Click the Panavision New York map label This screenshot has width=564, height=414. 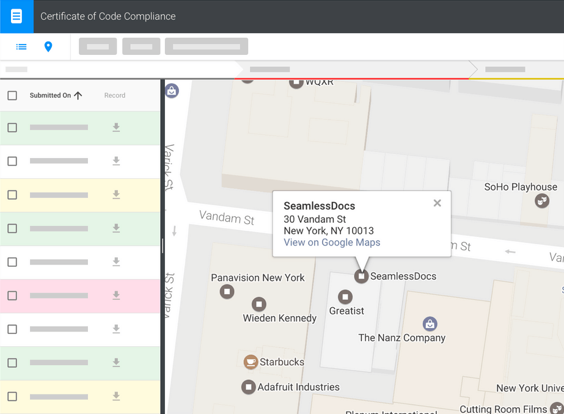[x=257, y=277]
